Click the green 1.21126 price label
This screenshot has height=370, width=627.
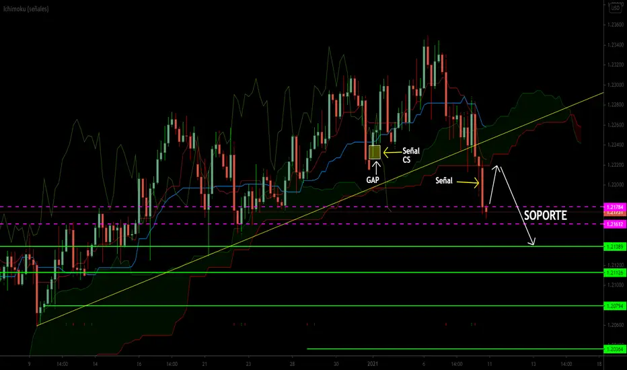pos(615,273)
